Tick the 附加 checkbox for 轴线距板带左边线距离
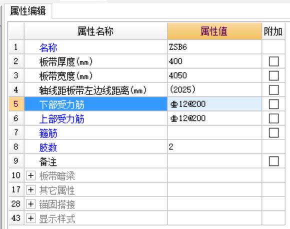Image resolution: width=290 pixels, height=229 pixels. [x=273, y=90]
